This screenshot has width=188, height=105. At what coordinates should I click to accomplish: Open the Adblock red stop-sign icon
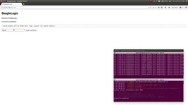coord(180,7)
